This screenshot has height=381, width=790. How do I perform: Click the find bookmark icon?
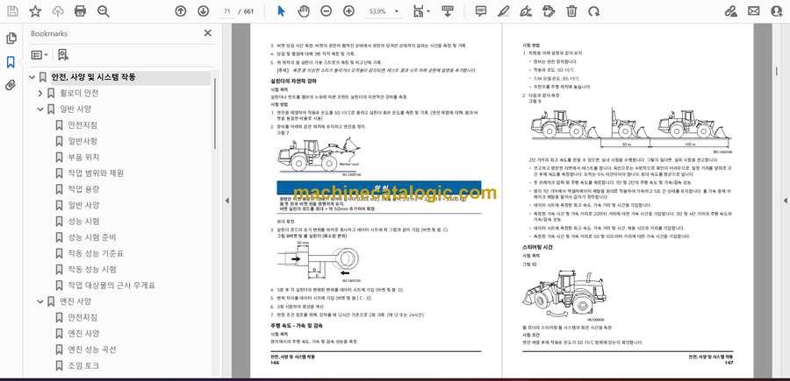(x=63, y=55)
